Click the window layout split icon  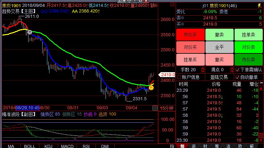coord(172,5)
